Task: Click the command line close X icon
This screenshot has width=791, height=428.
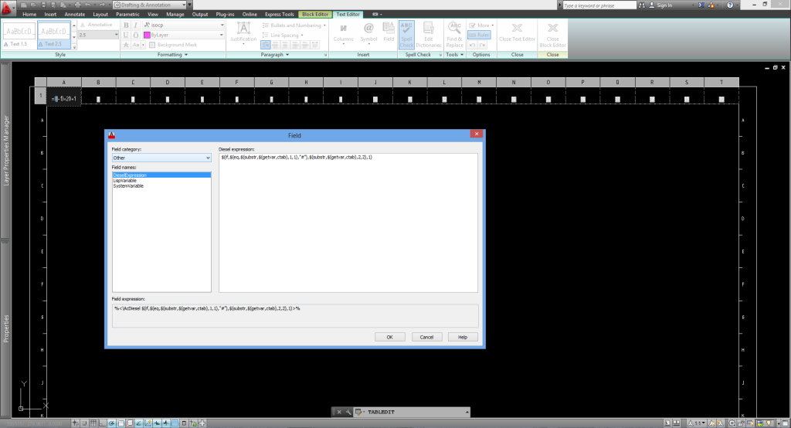Action: click(339, 412)
